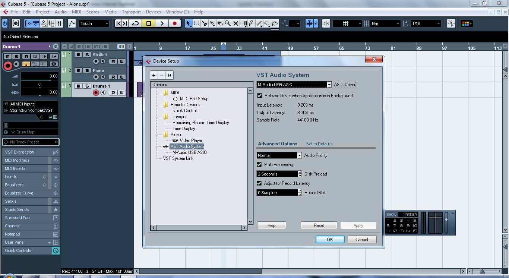Disable Adjust for Record Latency checkbox
The width and height of the screenshot is (509, 278).
click(260, 183)
